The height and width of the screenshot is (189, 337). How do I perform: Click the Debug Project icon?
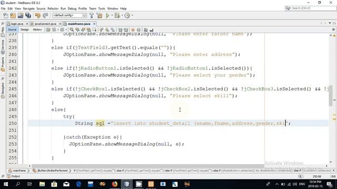117,15
